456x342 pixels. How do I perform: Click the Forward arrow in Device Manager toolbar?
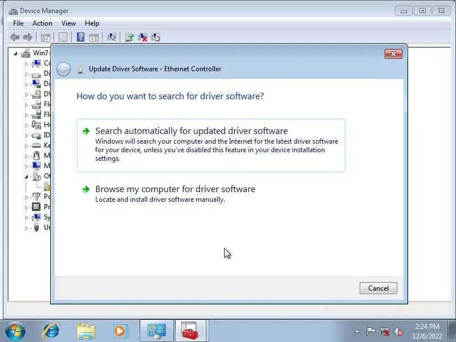(27, 37)
